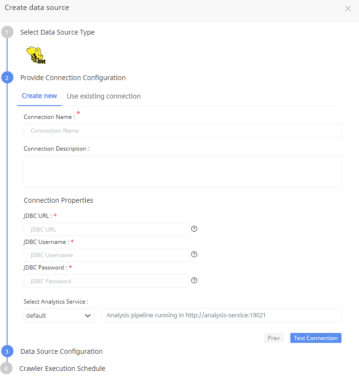
Task: Switch to the Create new tab
Action: [x=39, y=96]
